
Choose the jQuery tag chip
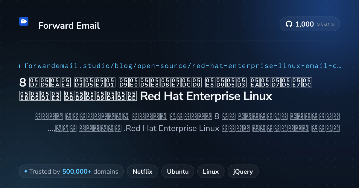[243, 172]
